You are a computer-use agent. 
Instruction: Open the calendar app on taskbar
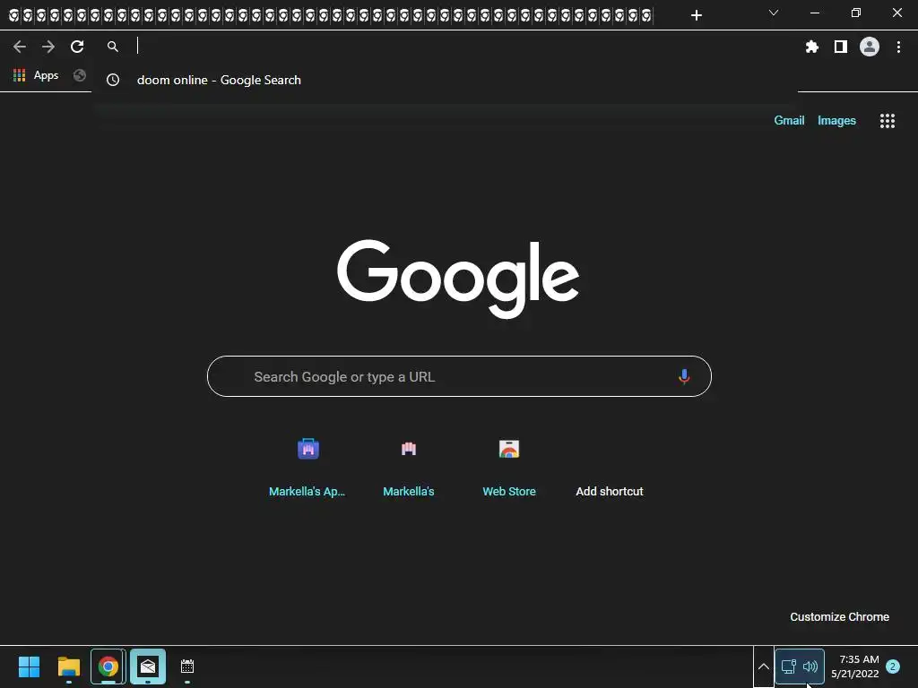tap(187, 666)
